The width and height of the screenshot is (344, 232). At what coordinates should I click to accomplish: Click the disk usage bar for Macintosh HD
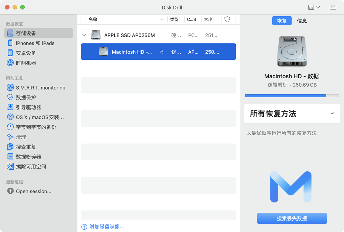[x=292, y=96]
